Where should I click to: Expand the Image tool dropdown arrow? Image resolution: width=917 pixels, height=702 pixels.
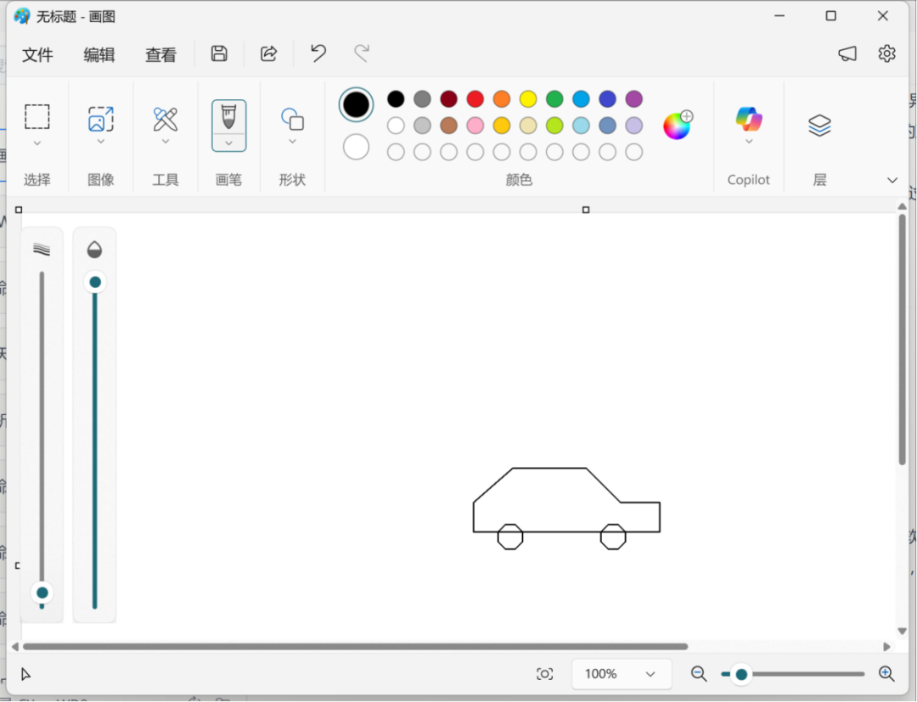[x=100, y=142]
